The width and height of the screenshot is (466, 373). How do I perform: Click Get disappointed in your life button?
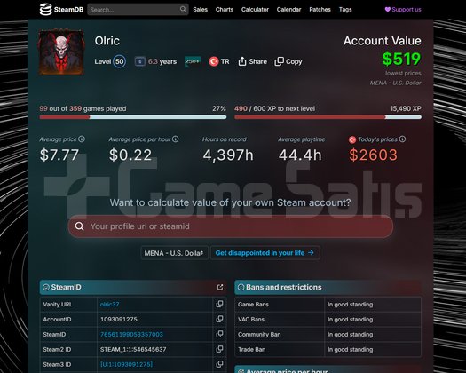(265, 253)
